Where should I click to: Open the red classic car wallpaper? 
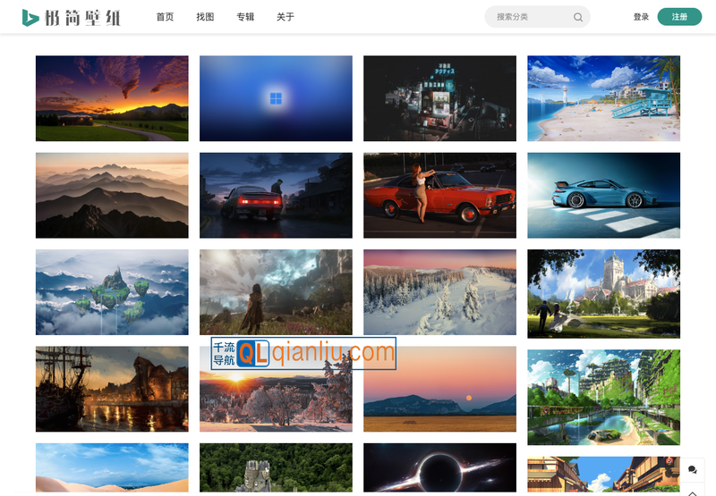coord(439,195)
